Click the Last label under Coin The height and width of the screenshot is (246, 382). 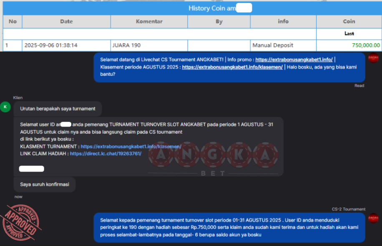(x=349, y=34)
